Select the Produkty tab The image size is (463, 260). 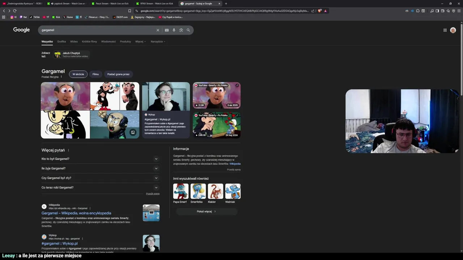tap(126, 42)
